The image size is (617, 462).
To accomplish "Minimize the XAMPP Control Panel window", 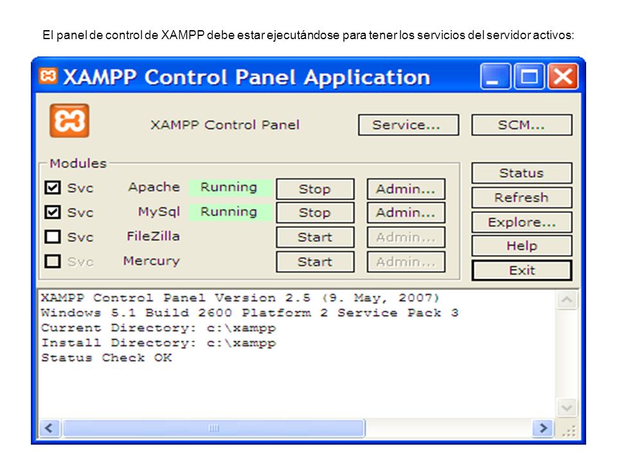I will point(496,76).
